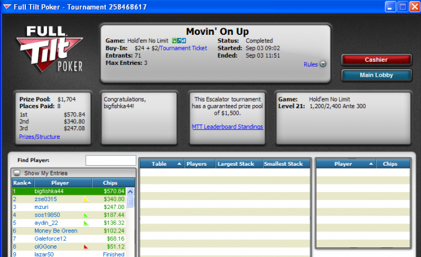Click the Chips column header in right panel

393,164
